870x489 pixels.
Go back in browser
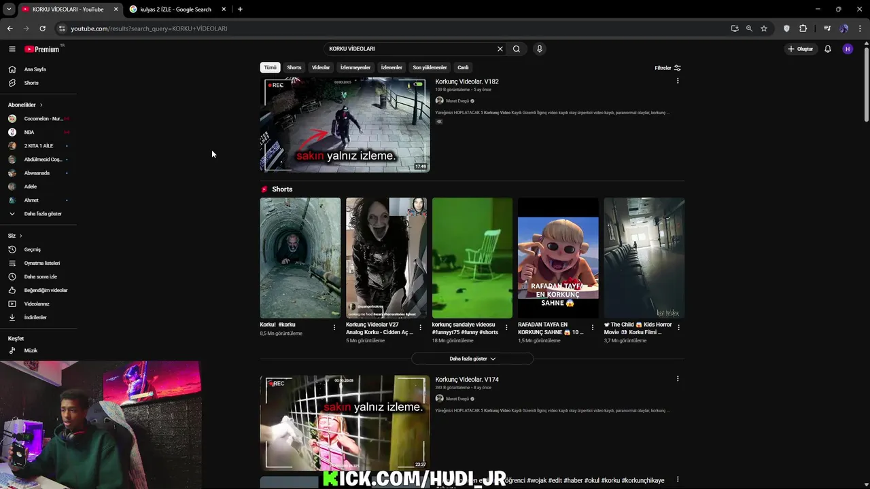pyautogui.click(x=10, y=29)
